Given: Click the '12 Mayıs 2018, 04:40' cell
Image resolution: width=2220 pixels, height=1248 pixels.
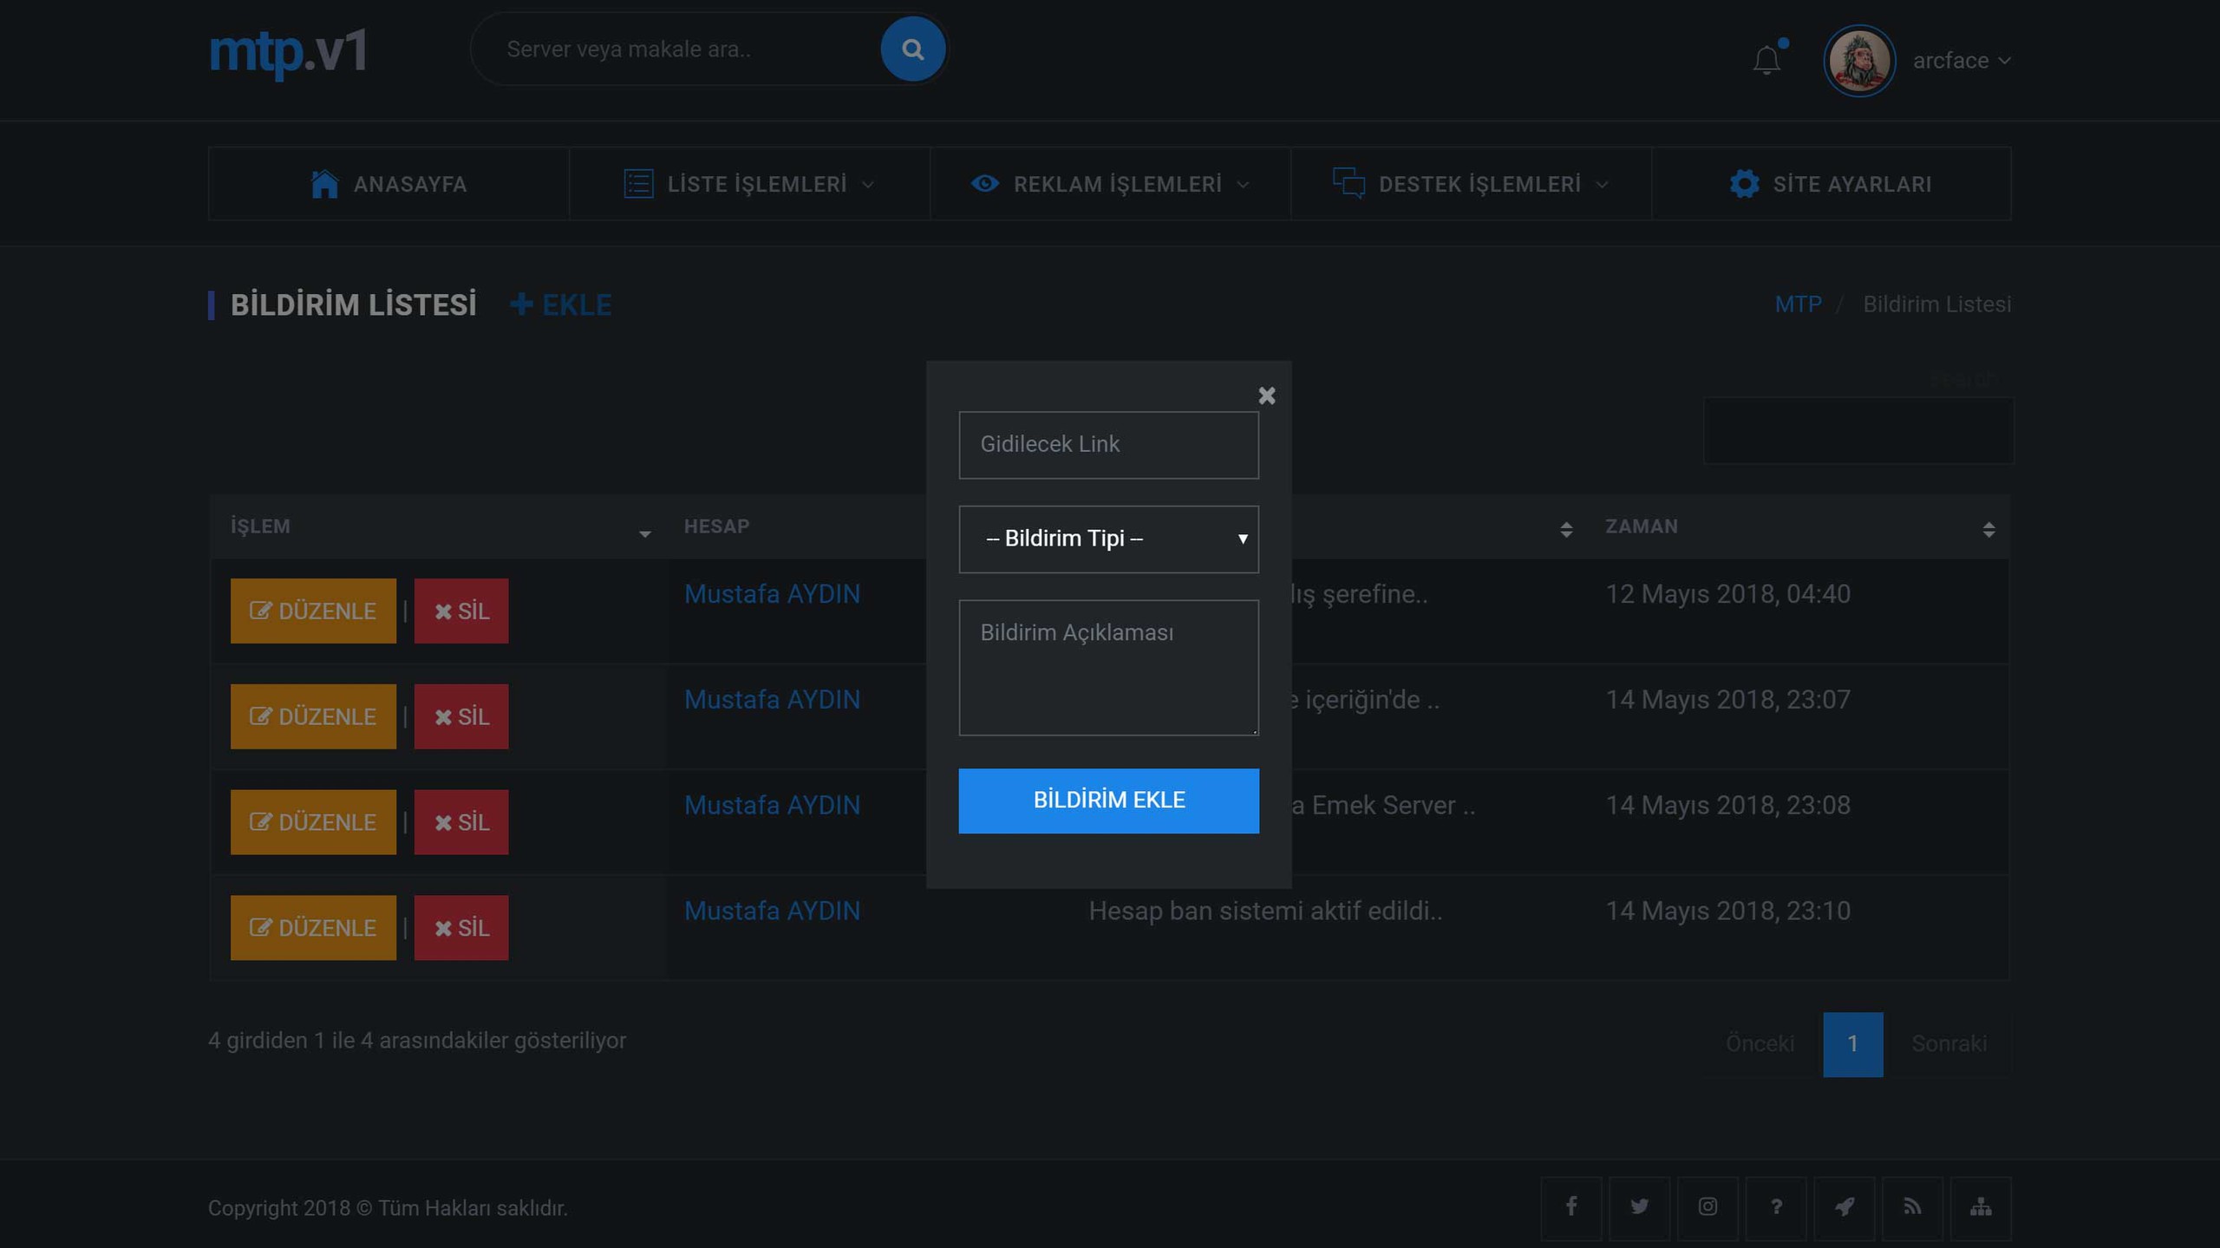Looking at the screenshot, I should [1727, 594].
